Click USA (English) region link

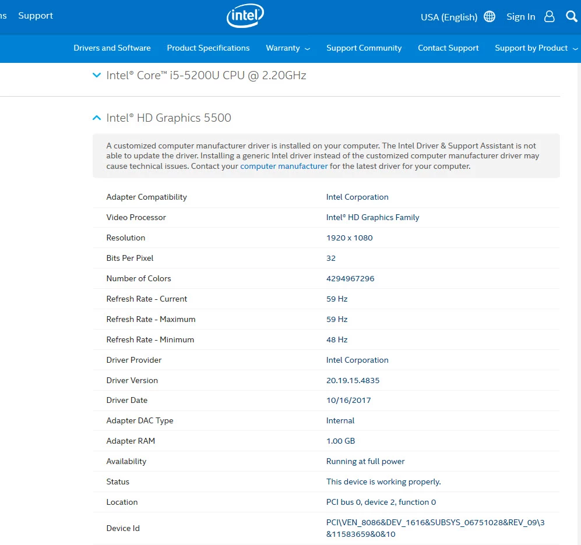click(x=449, y=17)
